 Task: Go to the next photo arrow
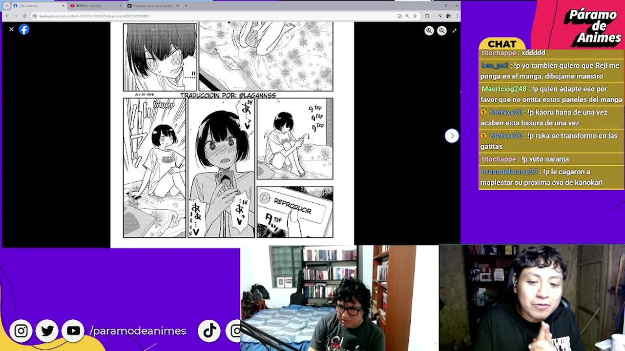pyautogui.click(x=452, y=136)
